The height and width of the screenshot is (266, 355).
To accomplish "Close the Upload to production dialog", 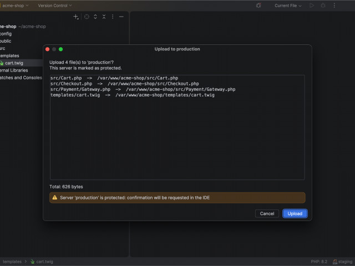I will pyautogui.click(x=48, y=49).
